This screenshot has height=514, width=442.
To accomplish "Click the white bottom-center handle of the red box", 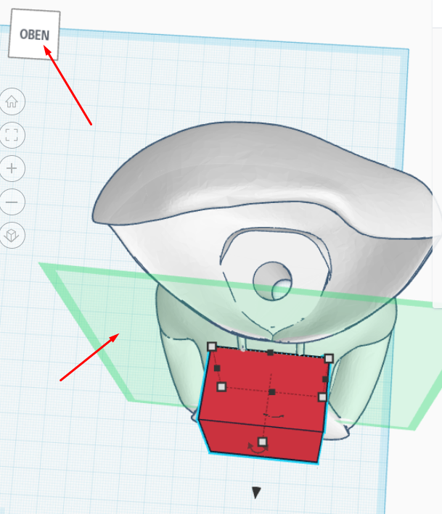I will (262, 442).
